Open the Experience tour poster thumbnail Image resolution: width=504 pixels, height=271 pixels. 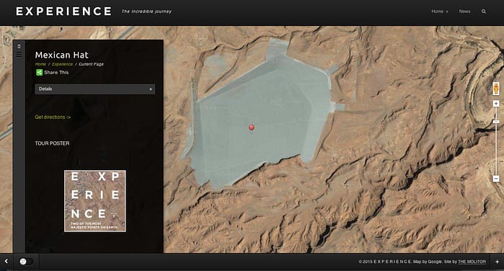95,201
